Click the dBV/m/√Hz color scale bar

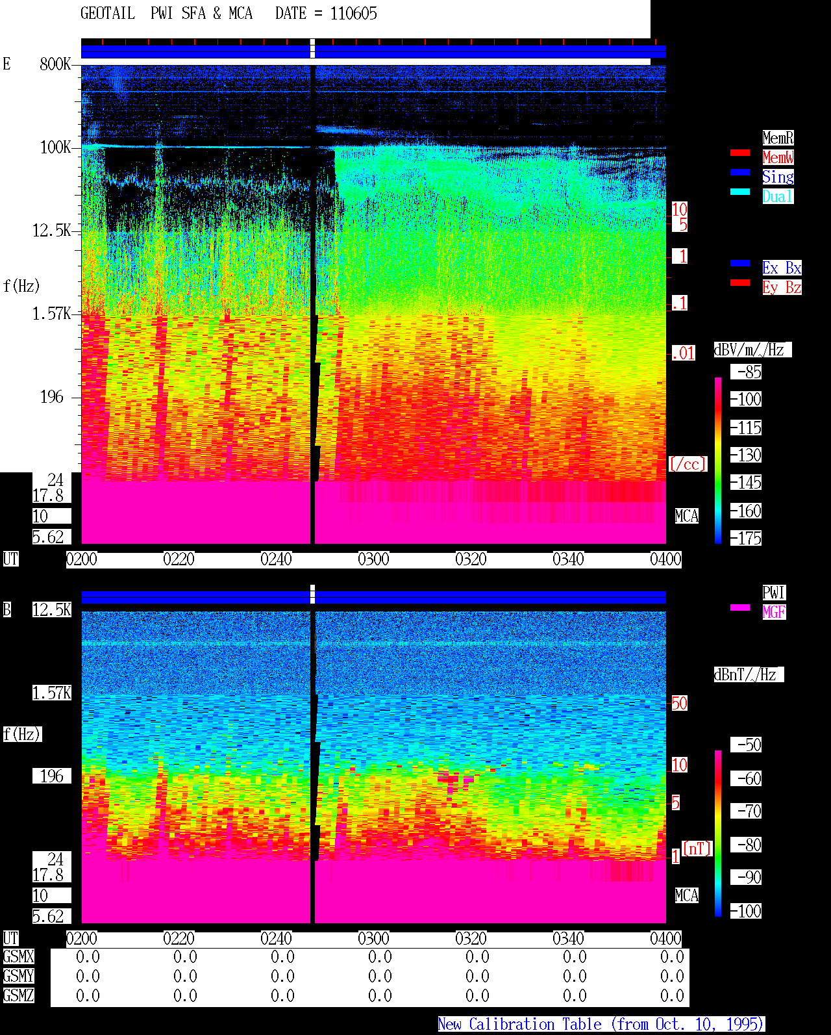[718, 460]
